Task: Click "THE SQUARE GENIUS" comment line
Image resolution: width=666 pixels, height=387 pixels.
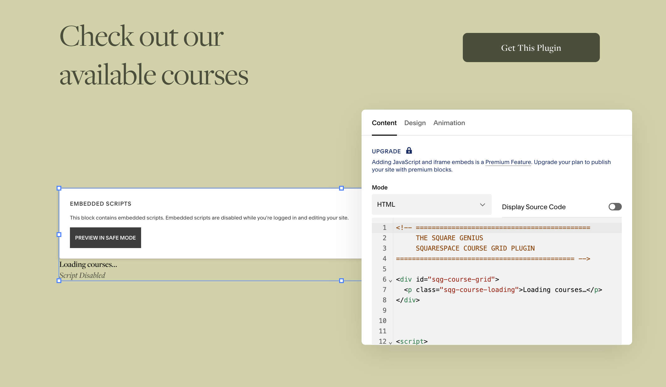Action: [x=449, y=238]
